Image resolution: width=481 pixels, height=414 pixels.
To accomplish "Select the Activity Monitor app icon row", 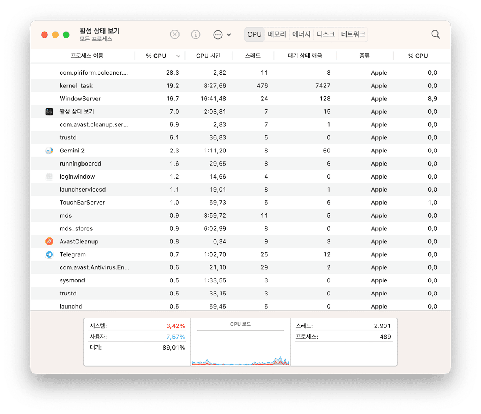I will (x=240, y=111).
